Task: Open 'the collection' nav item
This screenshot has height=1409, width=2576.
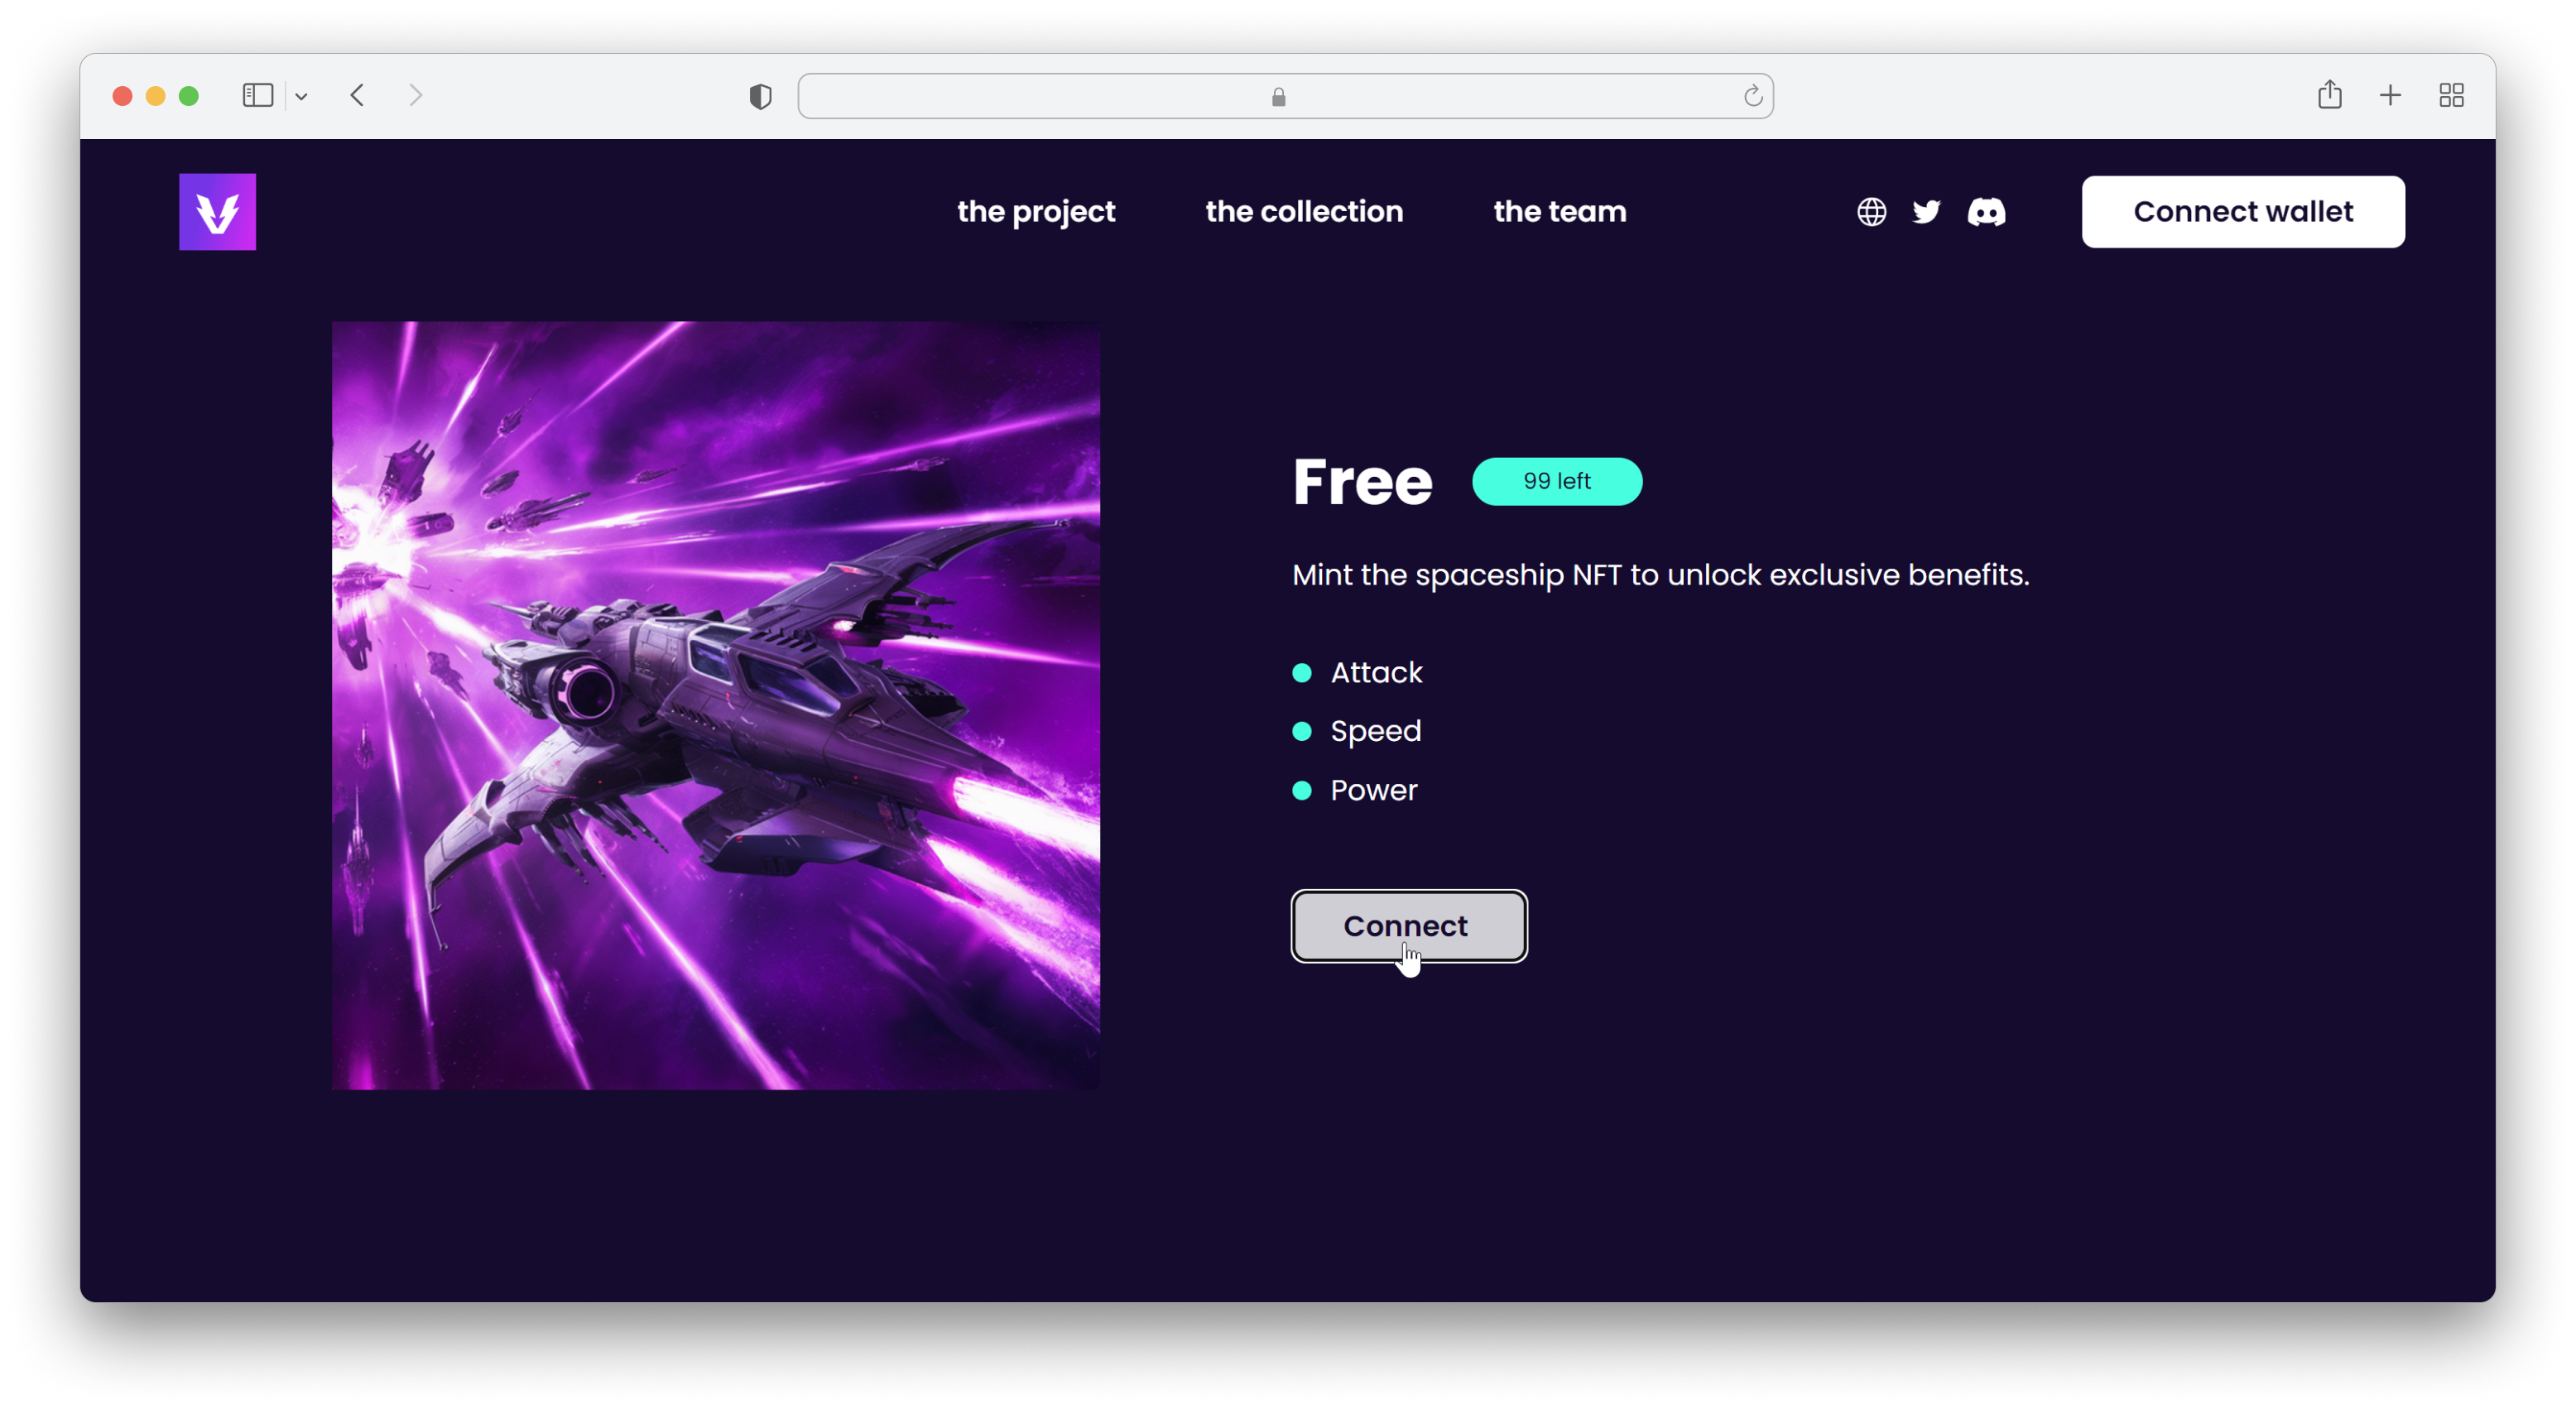Action: tap(1304, 212)
